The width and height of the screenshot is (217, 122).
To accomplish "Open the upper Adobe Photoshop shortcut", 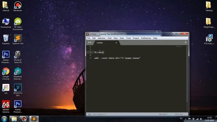I will click(6, 57).
